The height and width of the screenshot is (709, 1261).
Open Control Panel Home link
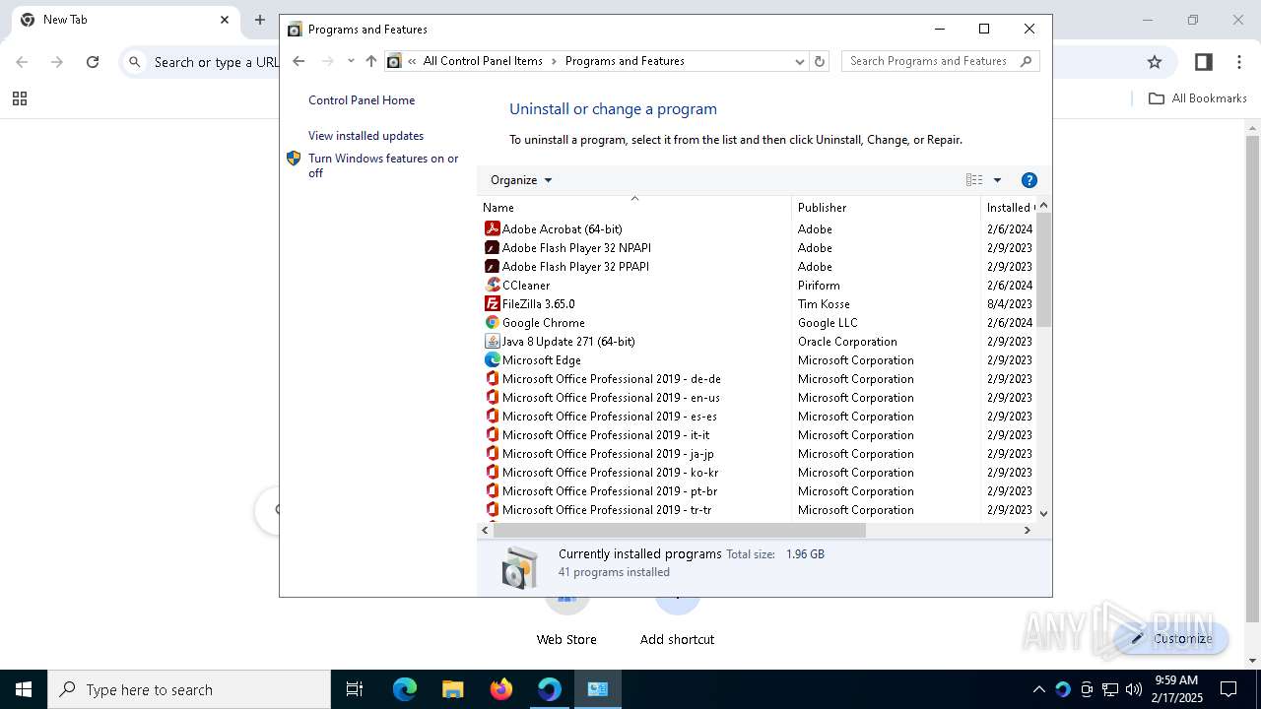point(362,100)
